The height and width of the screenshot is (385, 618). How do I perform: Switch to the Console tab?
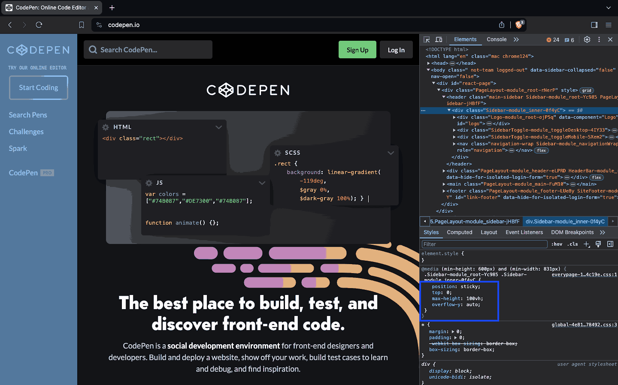coord(497,39)
